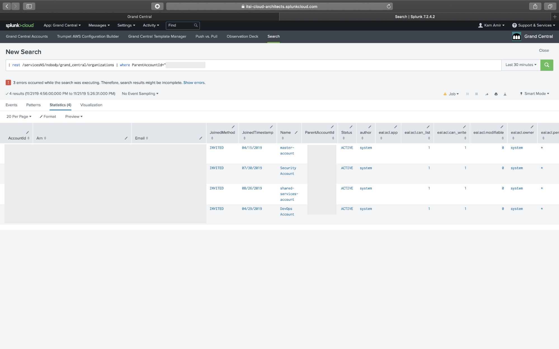Switch to Grand Central browser tab

(x=140, y=17)
